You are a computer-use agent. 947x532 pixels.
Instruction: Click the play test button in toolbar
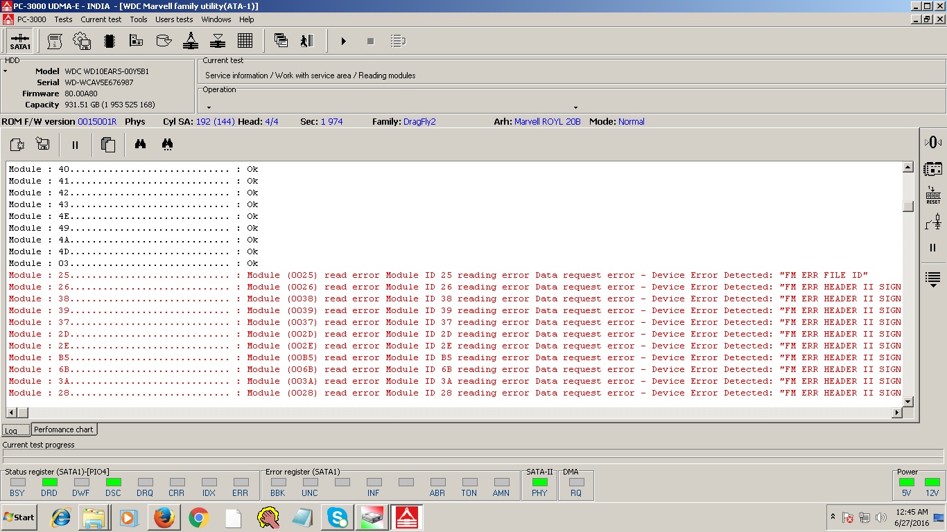point(343,42)
